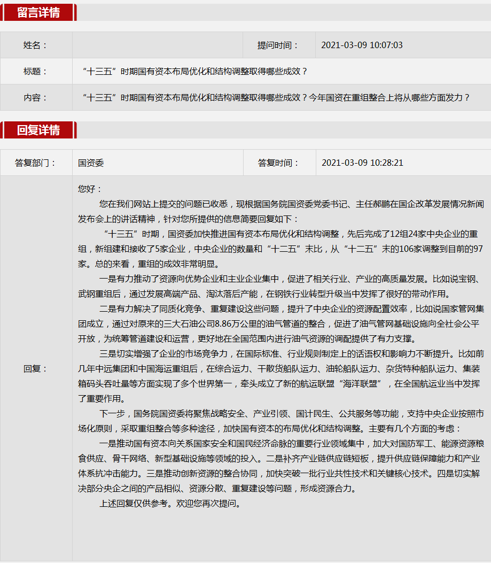Image resolution: width=491 pixels, height=563 pixels.
Task: Select the 答复部门 label cell
Action: pyautogui.click(x=36, y=163)
